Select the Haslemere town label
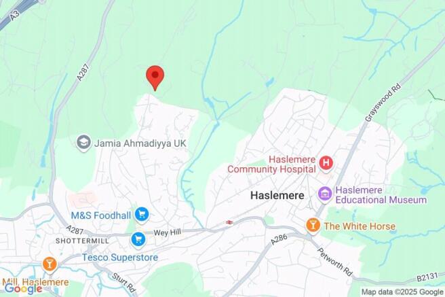Image resolution: width=445 pixels, height=297 pixels. pyautogui.click(x=277, y=195)
